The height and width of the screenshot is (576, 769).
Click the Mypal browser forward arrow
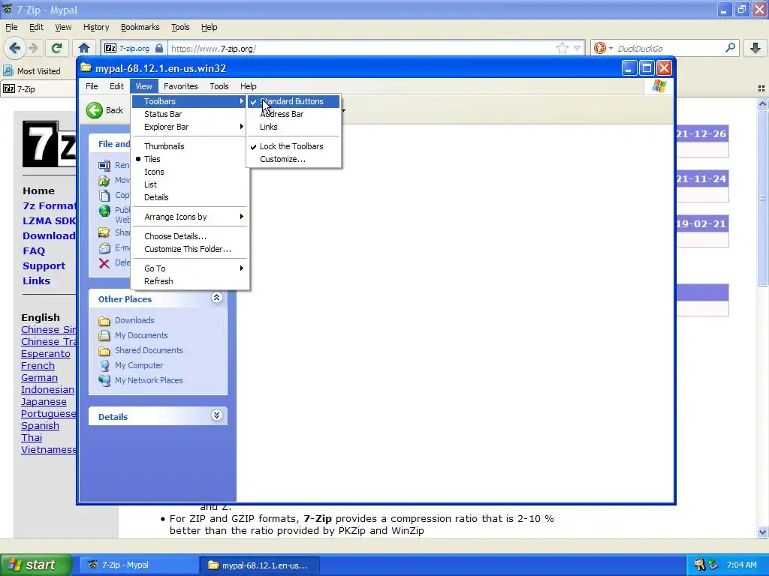click(x=33, y=48)
